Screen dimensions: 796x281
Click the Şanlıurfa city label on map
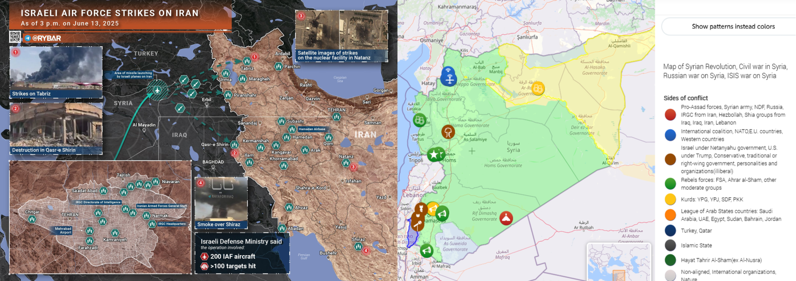[x=527, y=37]
